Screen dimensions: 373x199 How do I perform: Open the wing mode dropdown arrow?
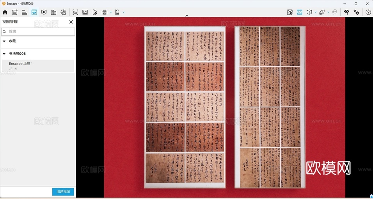(x=328, y=12)
